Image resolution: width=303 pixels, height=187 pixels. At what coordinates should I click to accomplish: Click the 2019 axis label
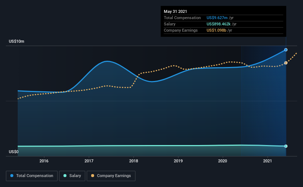click(x=178, y=161)
